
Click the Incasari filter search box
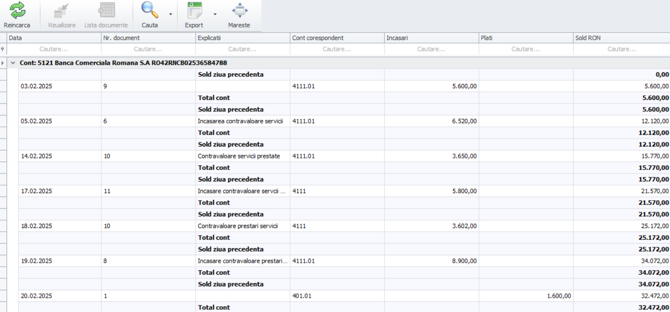click(431, 49)
